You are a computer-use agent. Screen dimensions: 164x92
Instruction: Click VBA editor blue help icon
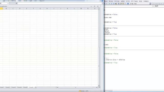(128, 4)
